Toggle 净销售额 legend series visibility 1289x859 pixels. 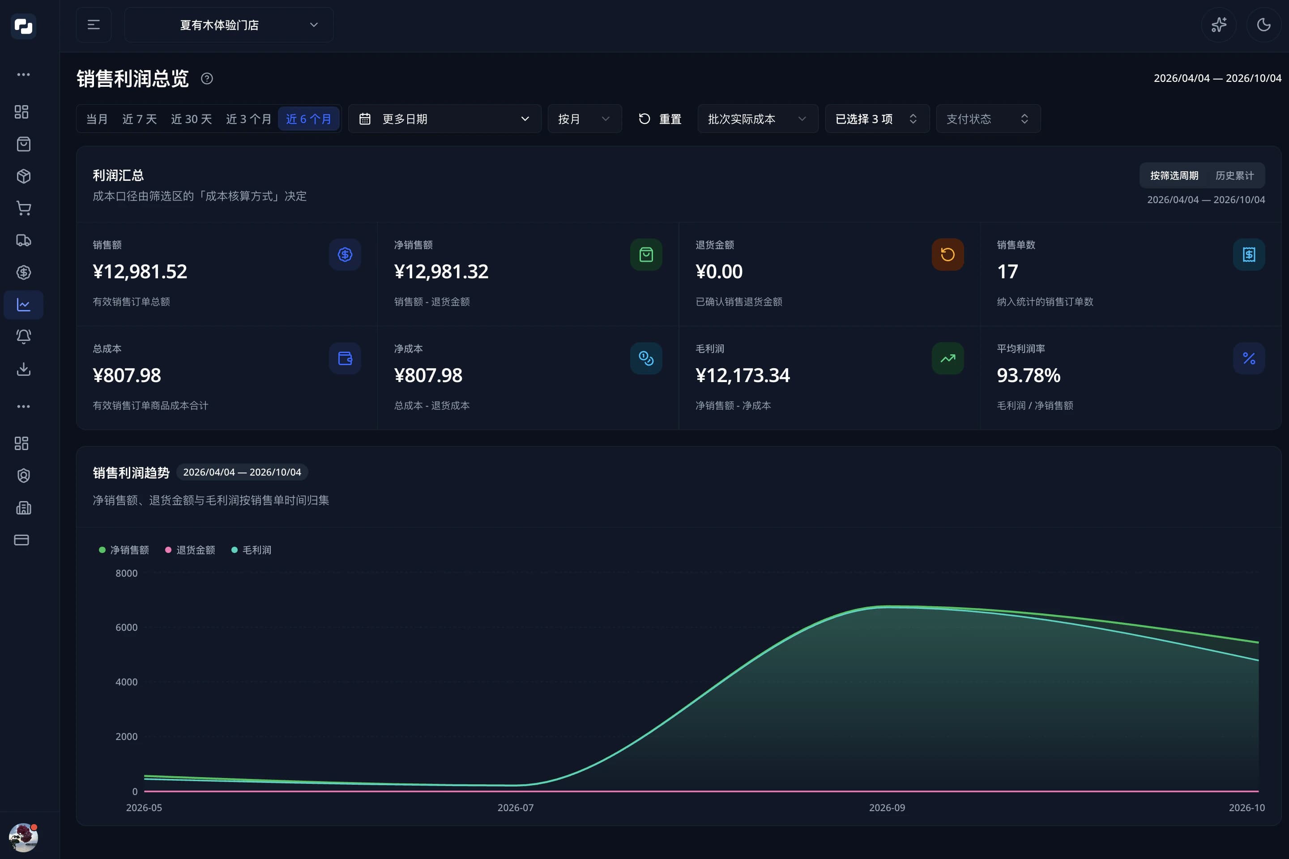coord(124,550)
